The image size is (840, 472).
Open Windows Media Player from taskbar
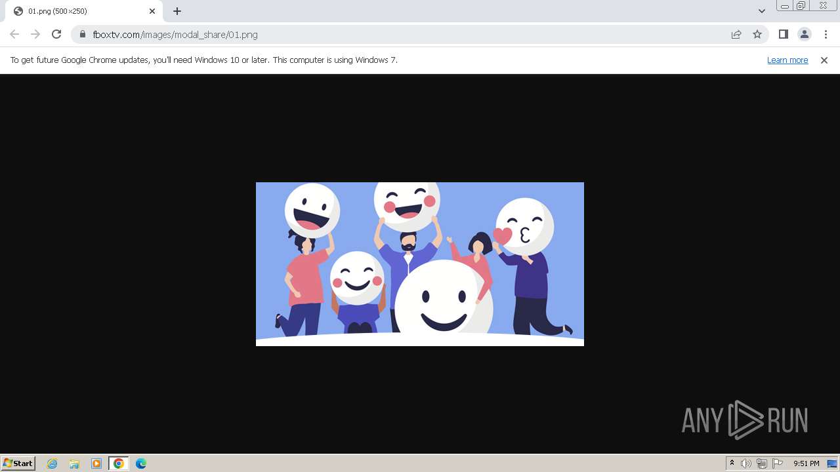tap(96, 463)
